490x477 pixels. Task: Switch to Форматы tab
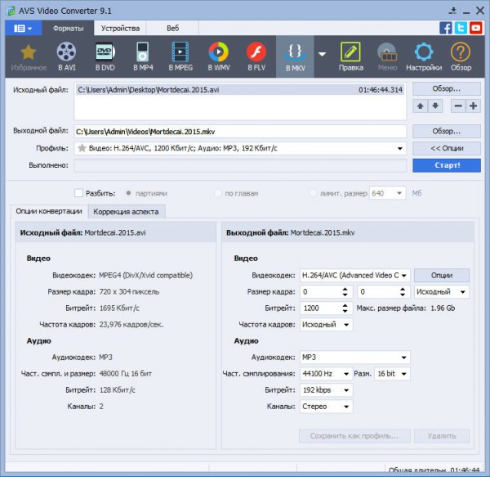coord(68,29)
